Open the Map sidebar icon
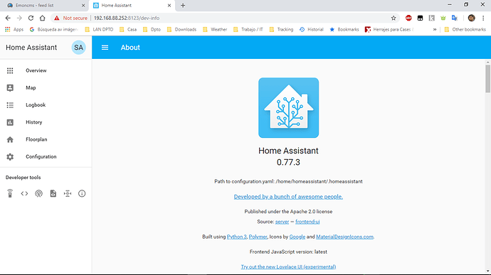 point(10,88)
